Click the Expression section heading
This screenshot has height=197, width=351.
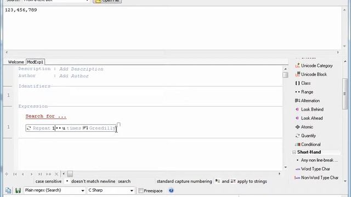(x=33, y=106)
